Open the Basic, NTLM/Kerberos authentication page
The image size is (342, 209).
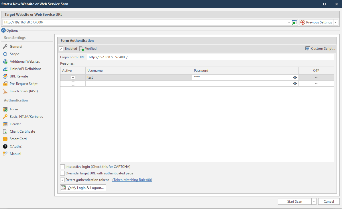[x=26, y=117]
